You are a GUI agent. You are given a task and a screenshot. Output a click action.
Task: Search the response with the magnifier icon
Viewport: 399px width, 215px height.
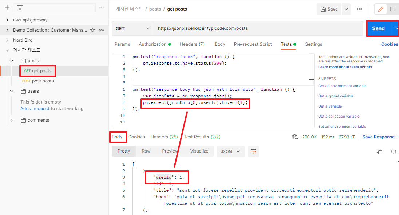point(394,151)
